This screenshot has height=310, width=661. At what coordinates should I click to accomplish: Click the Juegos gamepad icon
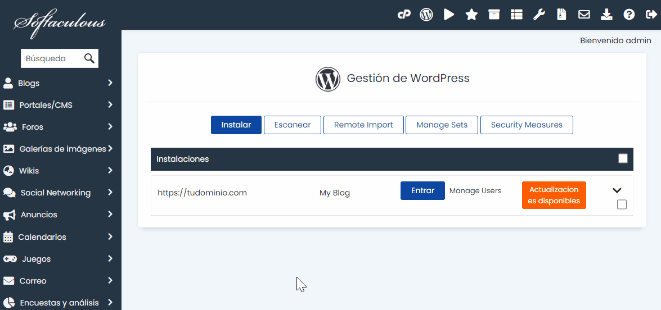10,259
